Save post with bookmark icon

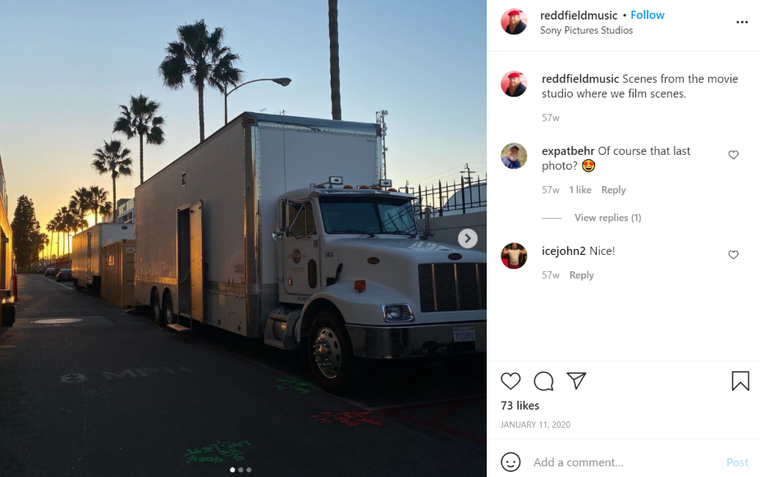(x=740, y=381)
